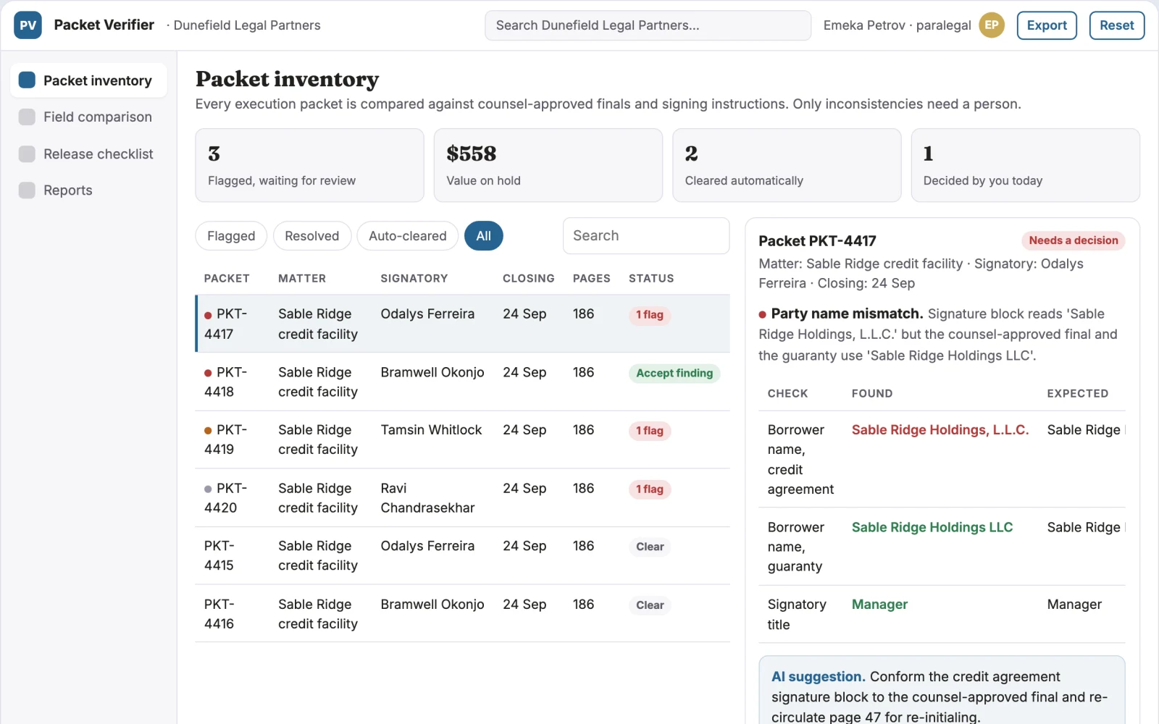1159x724 pixels.
Task: Click the Export button
Action: [1047, 25]
